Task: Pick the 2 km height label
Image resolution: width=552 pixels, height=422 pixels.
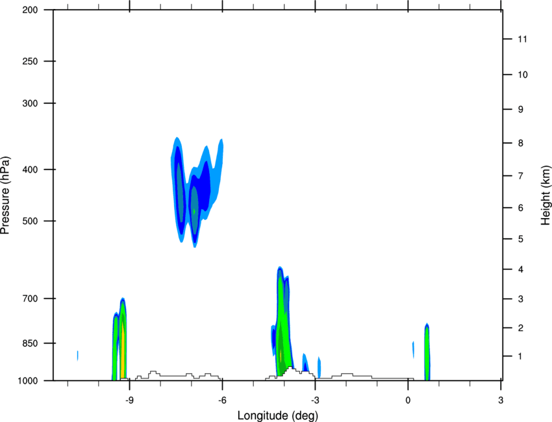Action: pos(521,328)
